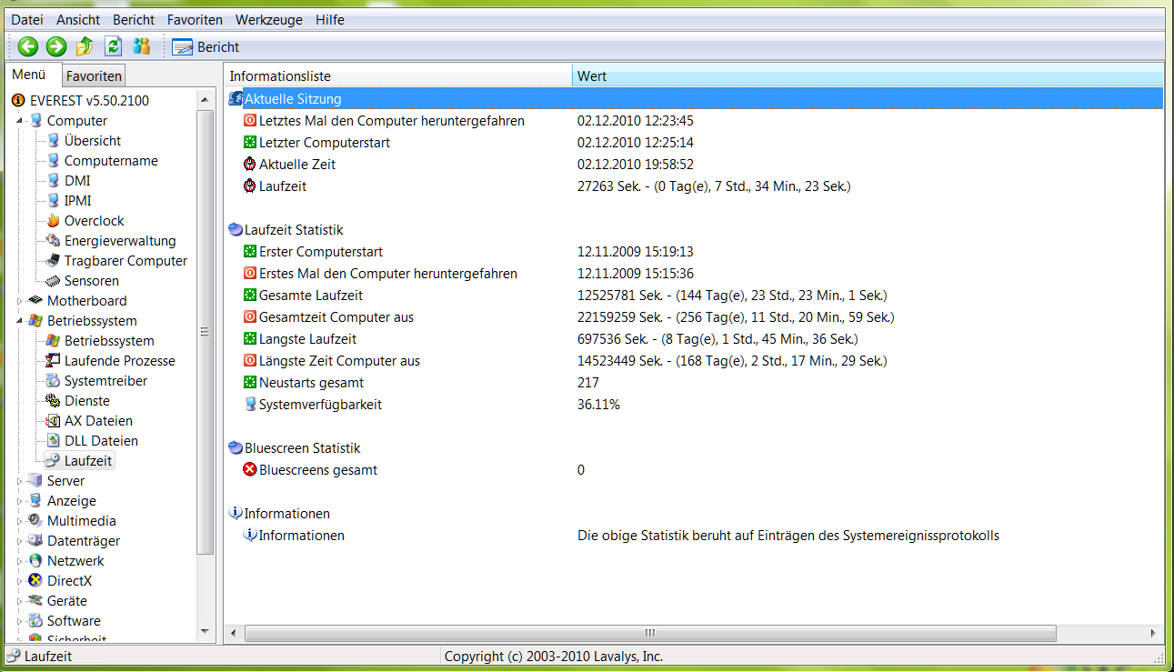Select the Gesamte Laufzeit row
1174x672 pixels.
pyautogui.click(x=695, y=296)
